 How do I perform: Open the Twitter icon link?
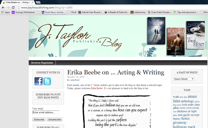[47, 81]
